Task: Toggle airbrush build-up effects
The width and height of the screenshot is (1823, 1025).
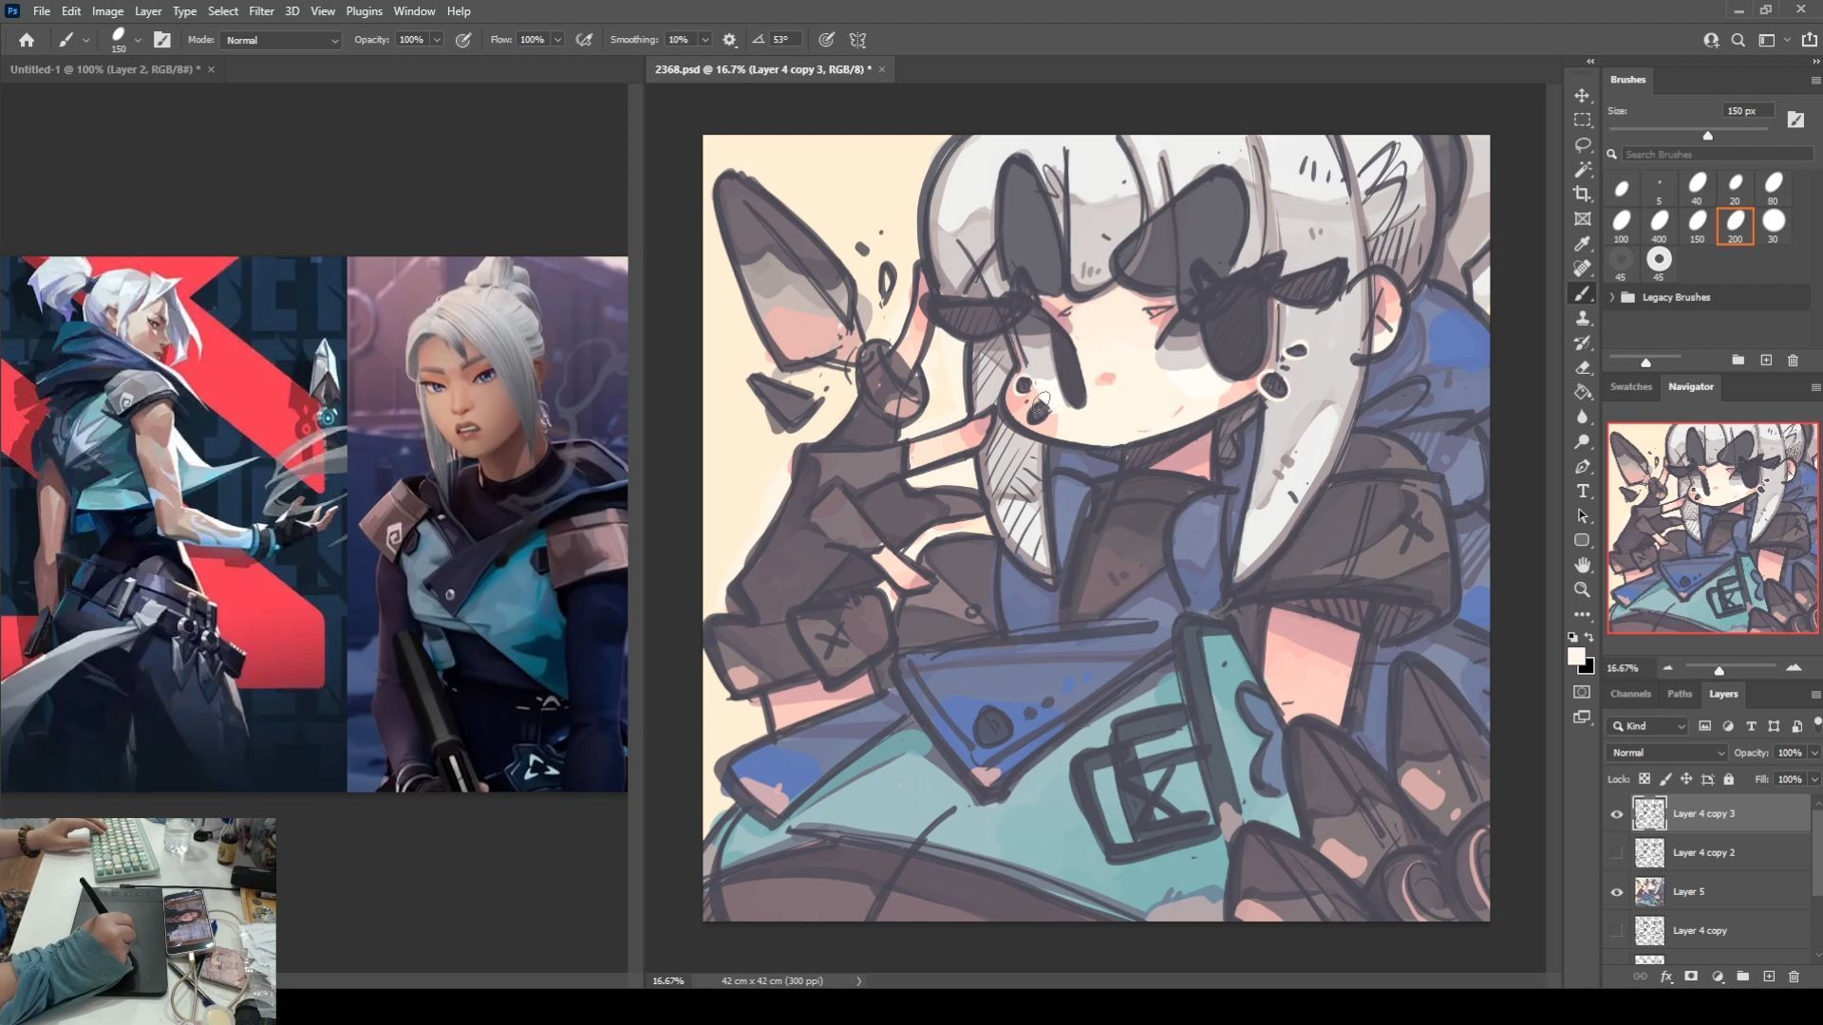Action: (584, 40)
